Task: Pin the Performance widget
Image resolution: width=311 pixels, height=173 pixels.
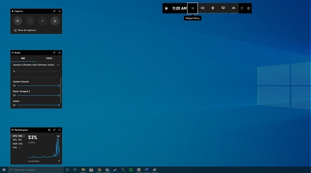Action: [54, 130]
